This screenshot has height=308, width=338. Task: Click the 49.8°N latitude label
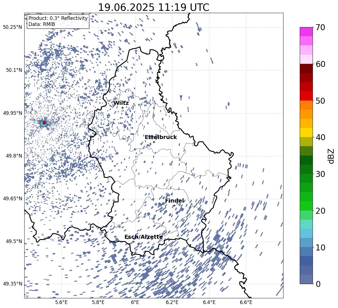pyautogui.click(x=14, y=156)
